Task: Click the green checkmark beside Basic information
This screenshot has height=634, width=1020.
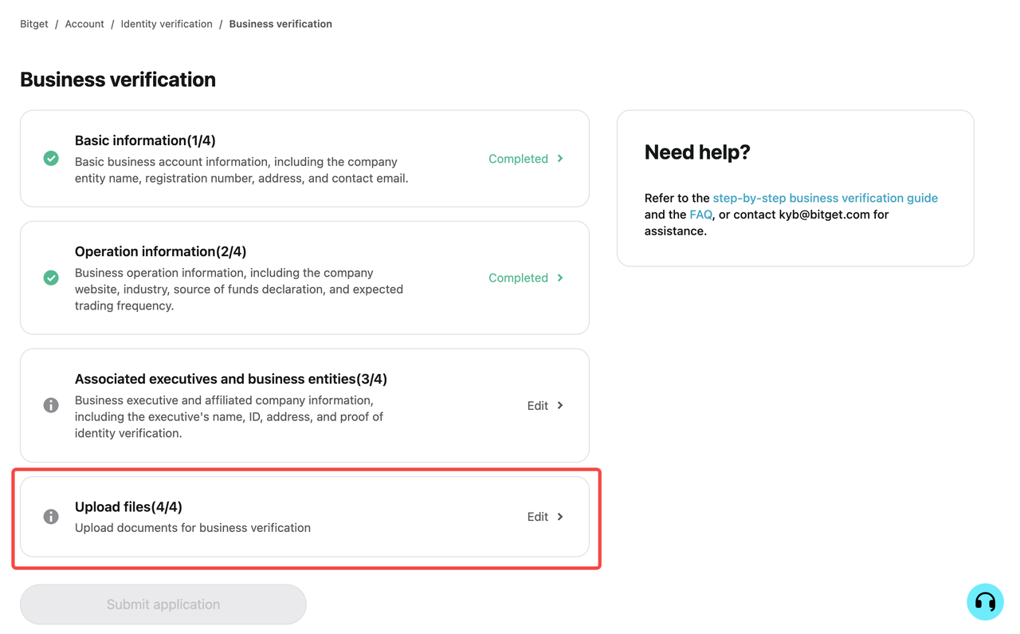Action: point(51,159)
